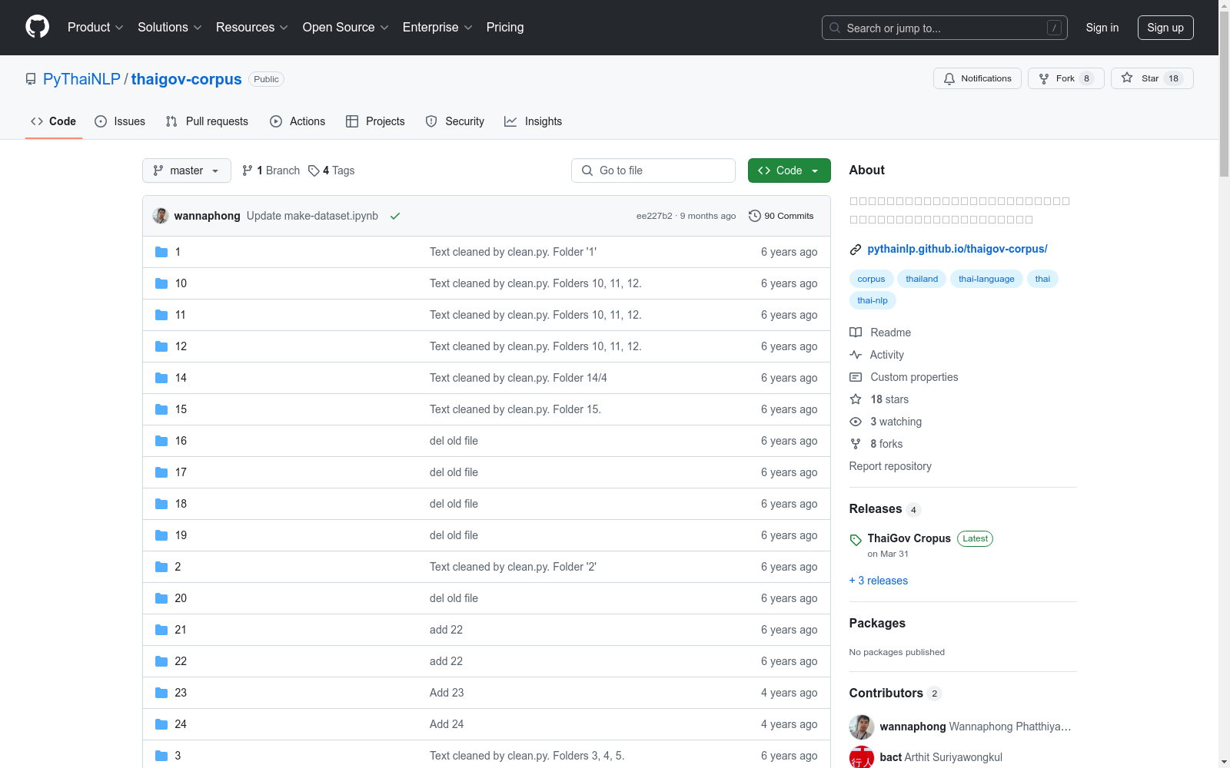Open the Pull requests tab
This screenshot has width=1230, height=768.
click(207, 121)
